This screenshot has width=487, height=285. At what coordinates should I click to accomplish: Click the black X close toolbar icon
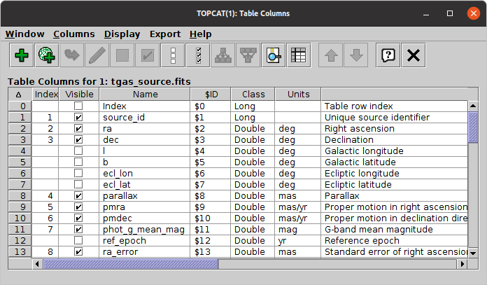(x=412, y=56)
